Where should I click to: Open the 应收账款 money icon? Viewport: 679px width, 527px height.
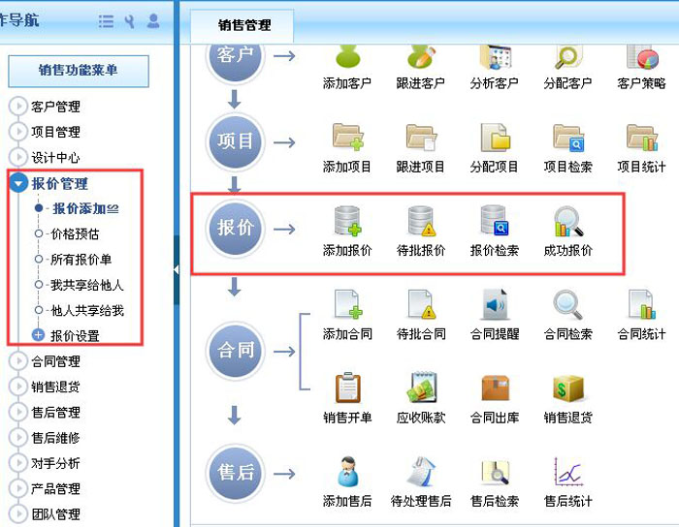point(421,387)
